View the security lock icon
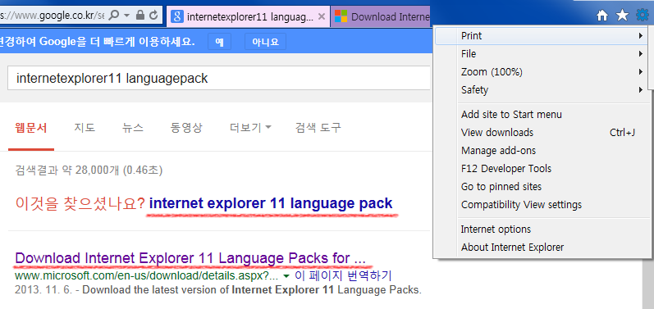Image resolution: width=654 pixels, height=309 pixels. click(x=140, y=16)
